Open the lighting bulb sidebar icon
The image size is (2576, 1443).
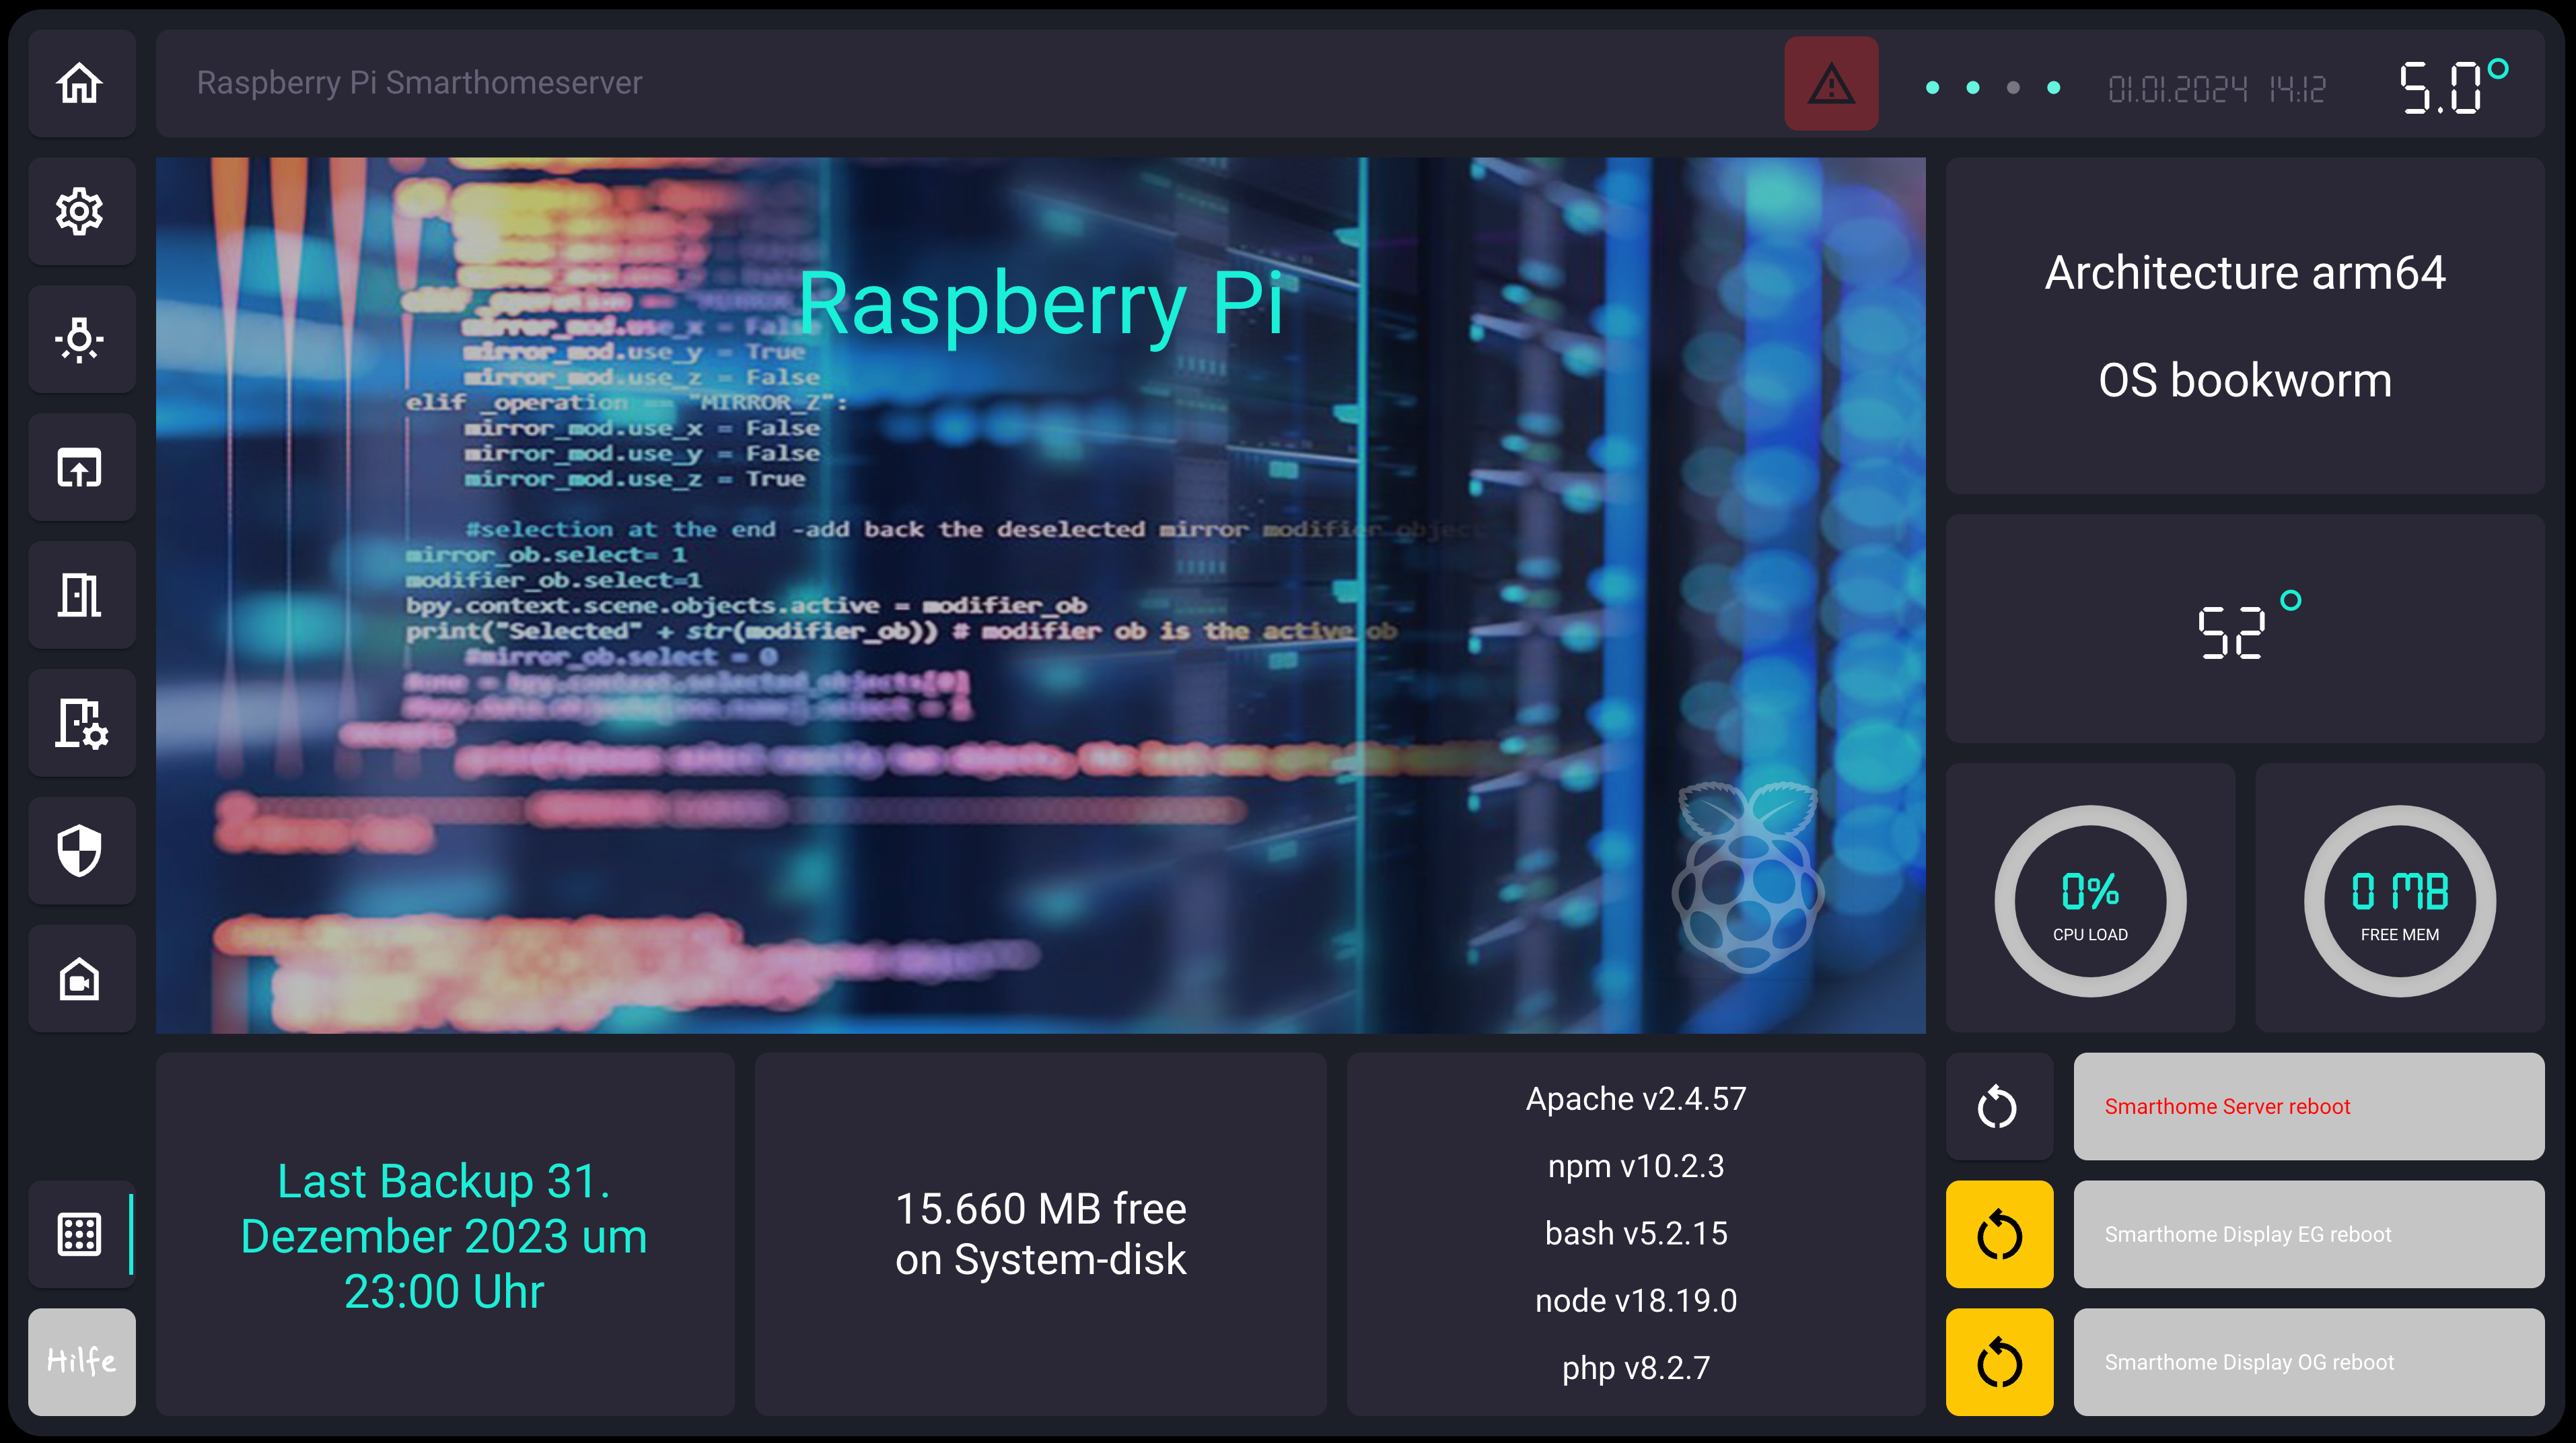tap(80, 339)
